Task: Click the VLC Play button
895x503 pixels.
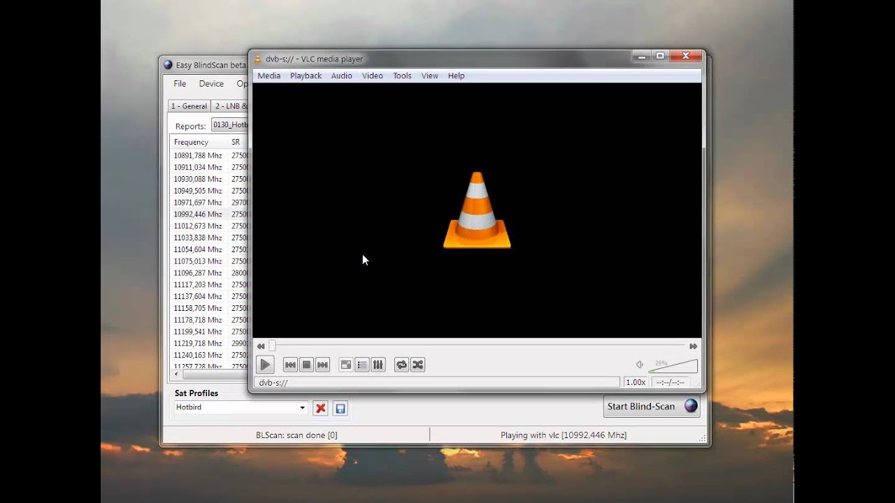Action: point(265,365)
